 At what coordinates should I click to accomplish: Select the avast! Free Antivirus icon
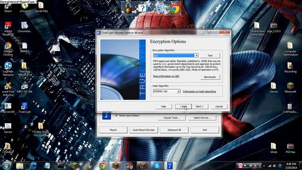pos(8,89)
